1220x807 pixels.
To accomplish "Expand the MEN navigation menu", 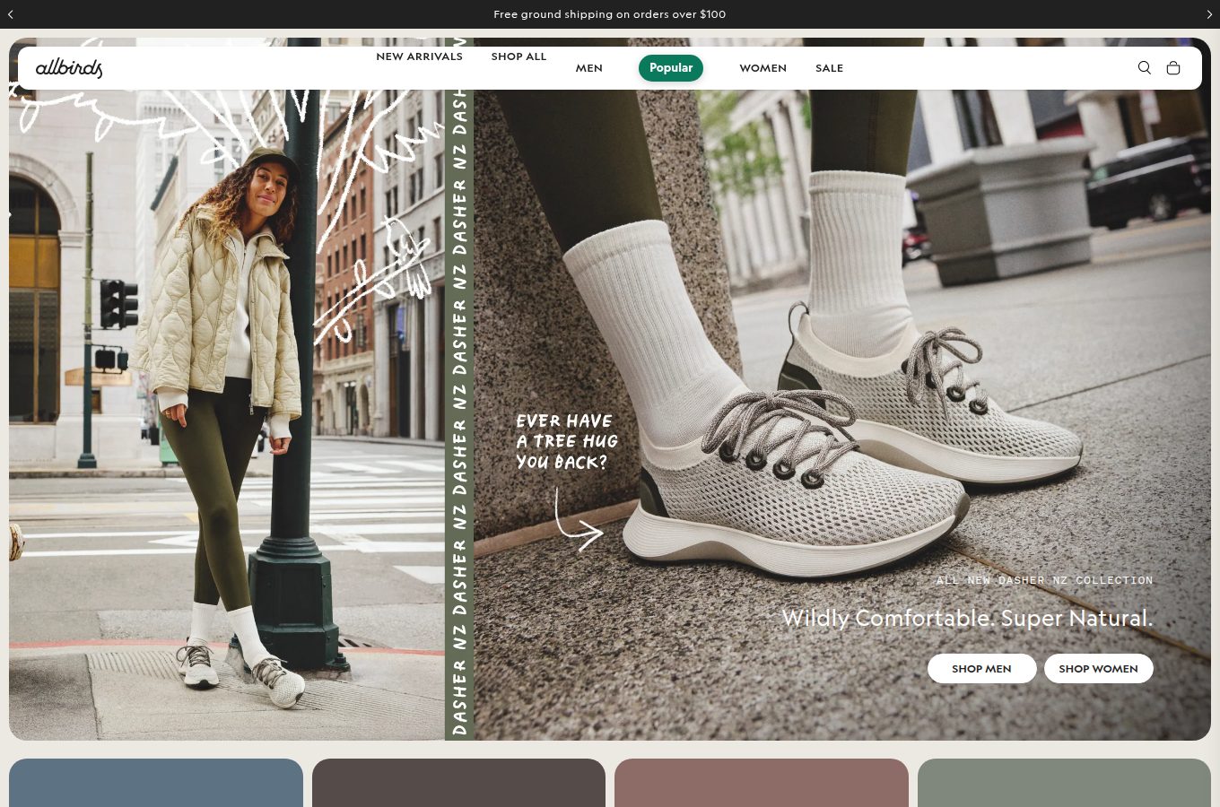I will [x=588, y=68].
